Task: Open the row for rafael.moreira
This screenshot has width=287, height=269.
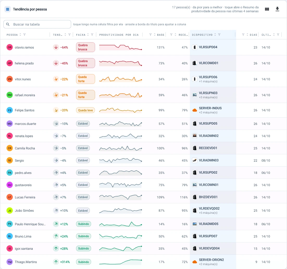Action: pos(144,95)
